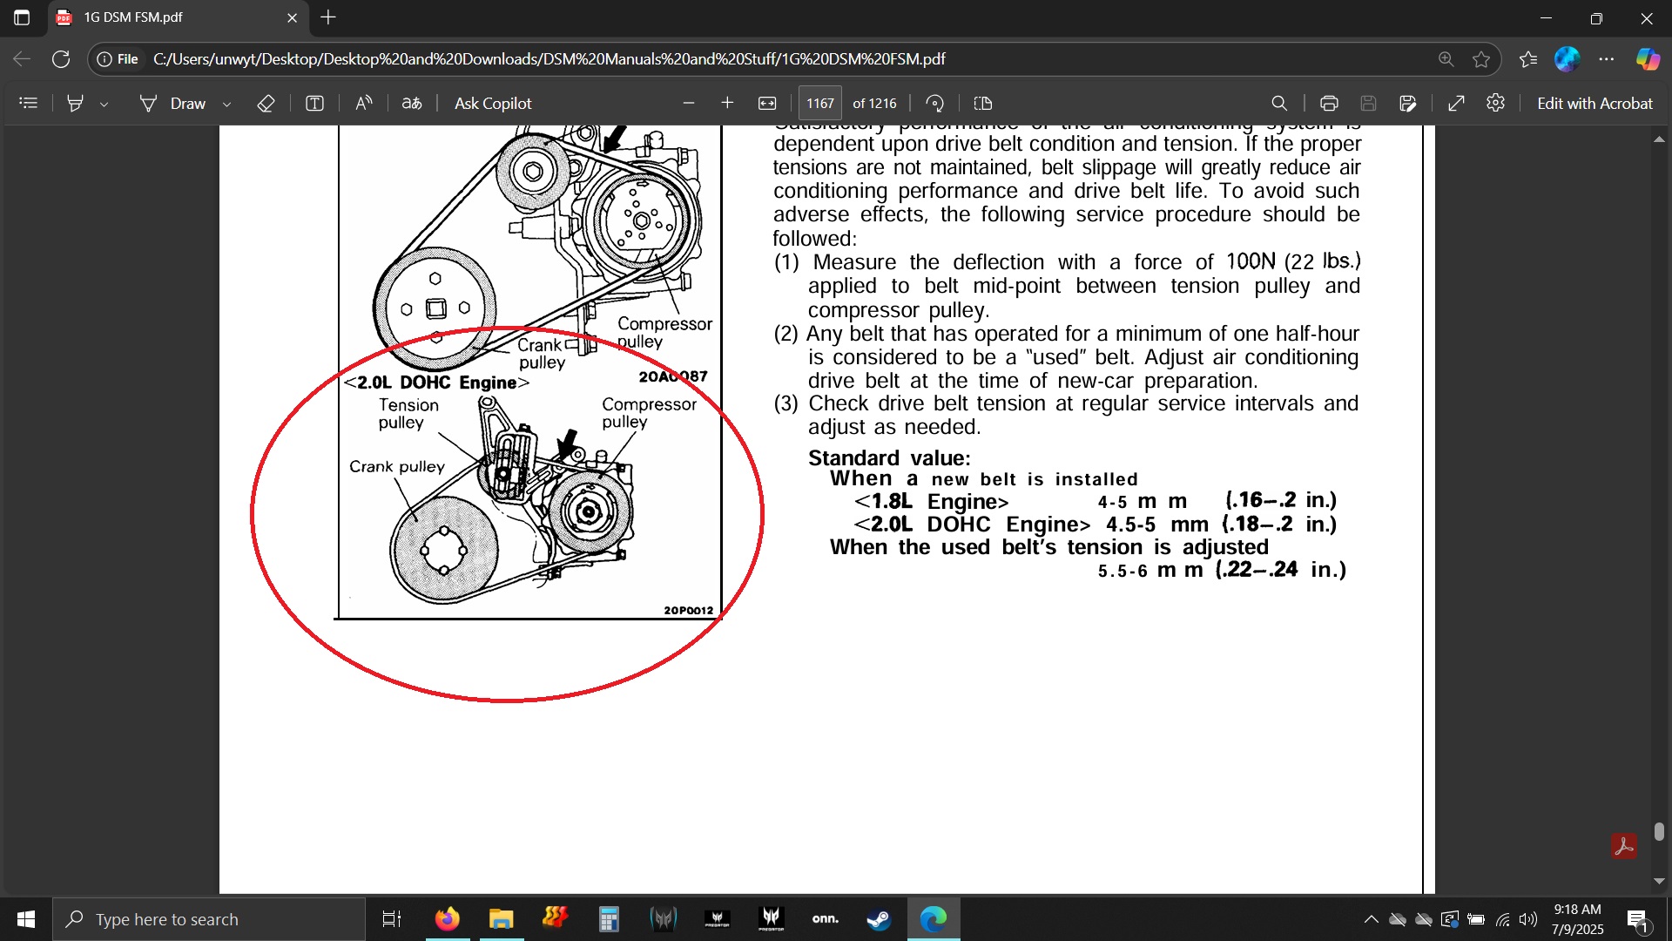Select the Highlight tool
Viewport: 1672px width, 941px height.
tap(76, 103)
